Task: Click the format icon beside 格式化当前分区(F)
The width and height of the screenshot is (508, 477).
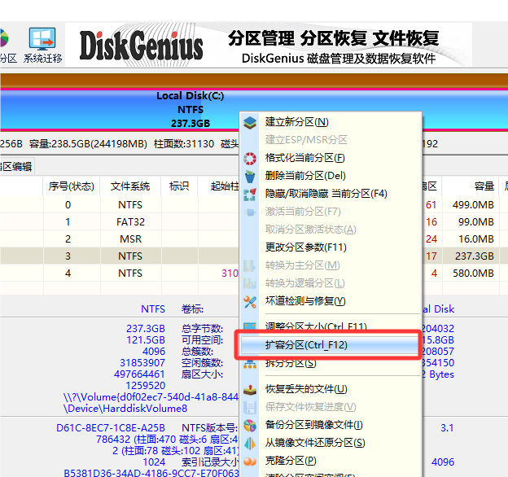Action: point(250,159)
